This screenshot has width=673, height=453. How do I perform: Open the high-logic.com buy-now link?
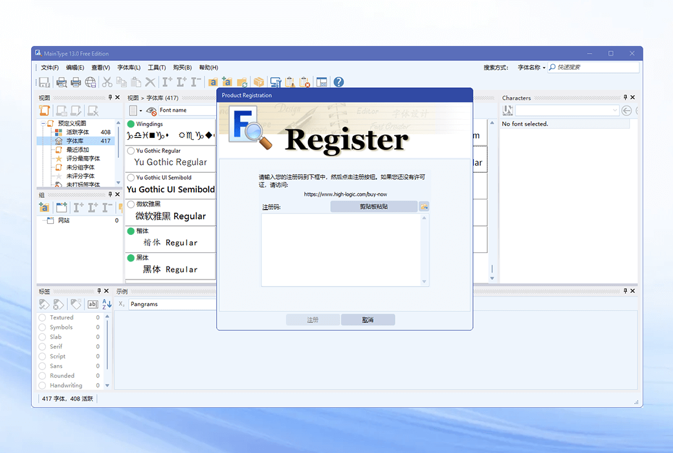click(346, 194)
